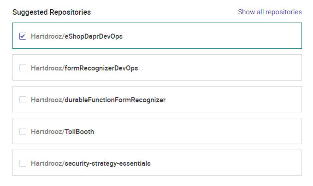Click the Suggested Repositories heading

click(x=52, y=12)
